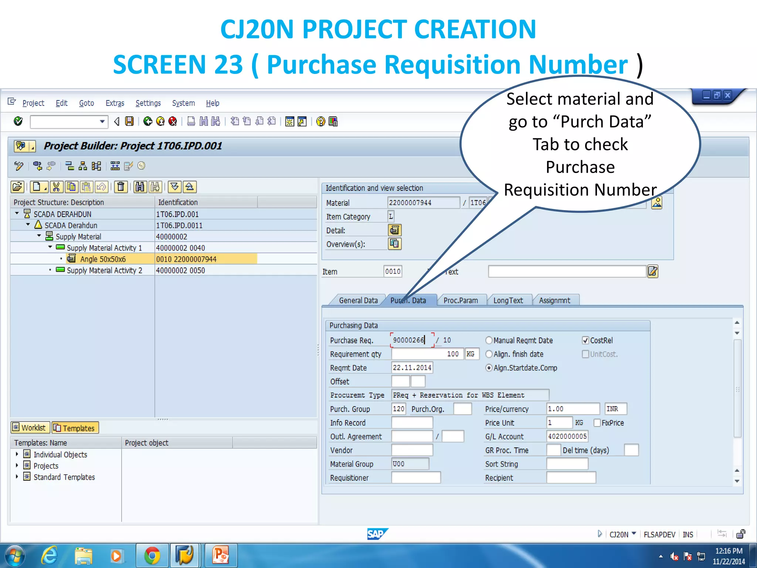The width and height of the screenshot is (757, 568).
Task: Select Manual Reqmt Date radio button
Action: click(489, 340)
